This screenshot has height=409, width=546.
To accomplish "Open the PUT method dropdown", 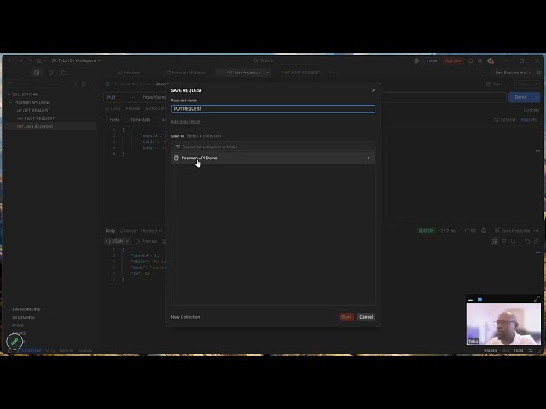I will [120, 97].
